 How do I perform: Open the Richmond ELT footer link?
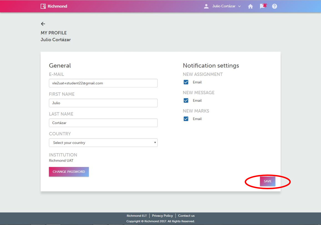pos(137,216)
